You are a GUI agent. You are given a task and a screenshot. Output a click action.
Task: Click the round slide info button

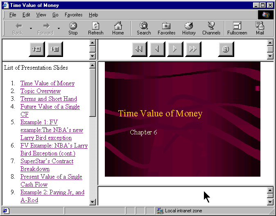226,49
